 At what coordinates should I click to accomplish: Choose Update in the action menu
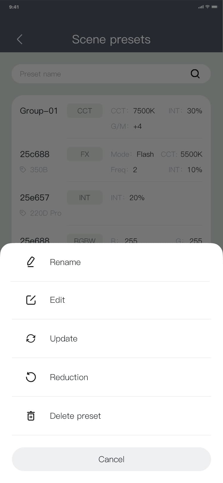(x=64, y=338)
